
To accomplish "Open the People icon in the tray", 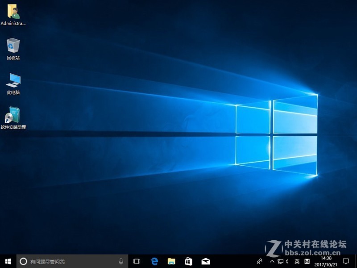I will [259, 261].
